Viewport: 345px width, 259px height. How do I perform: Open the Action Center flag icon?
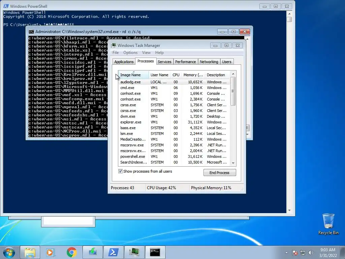[294, 253]
